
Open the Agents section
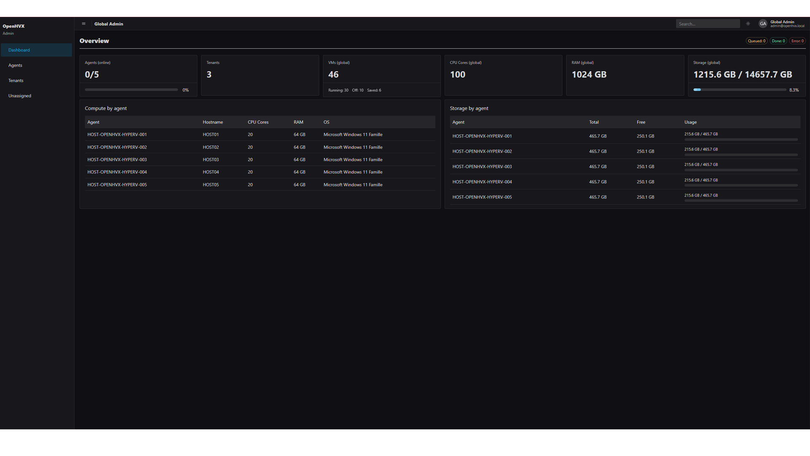click(x=15, y=65)
